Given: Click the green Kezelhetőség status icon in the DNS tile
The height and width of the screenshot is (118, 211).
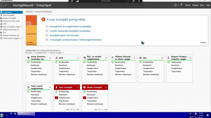Looking at the screenshot, I should 56,62.
